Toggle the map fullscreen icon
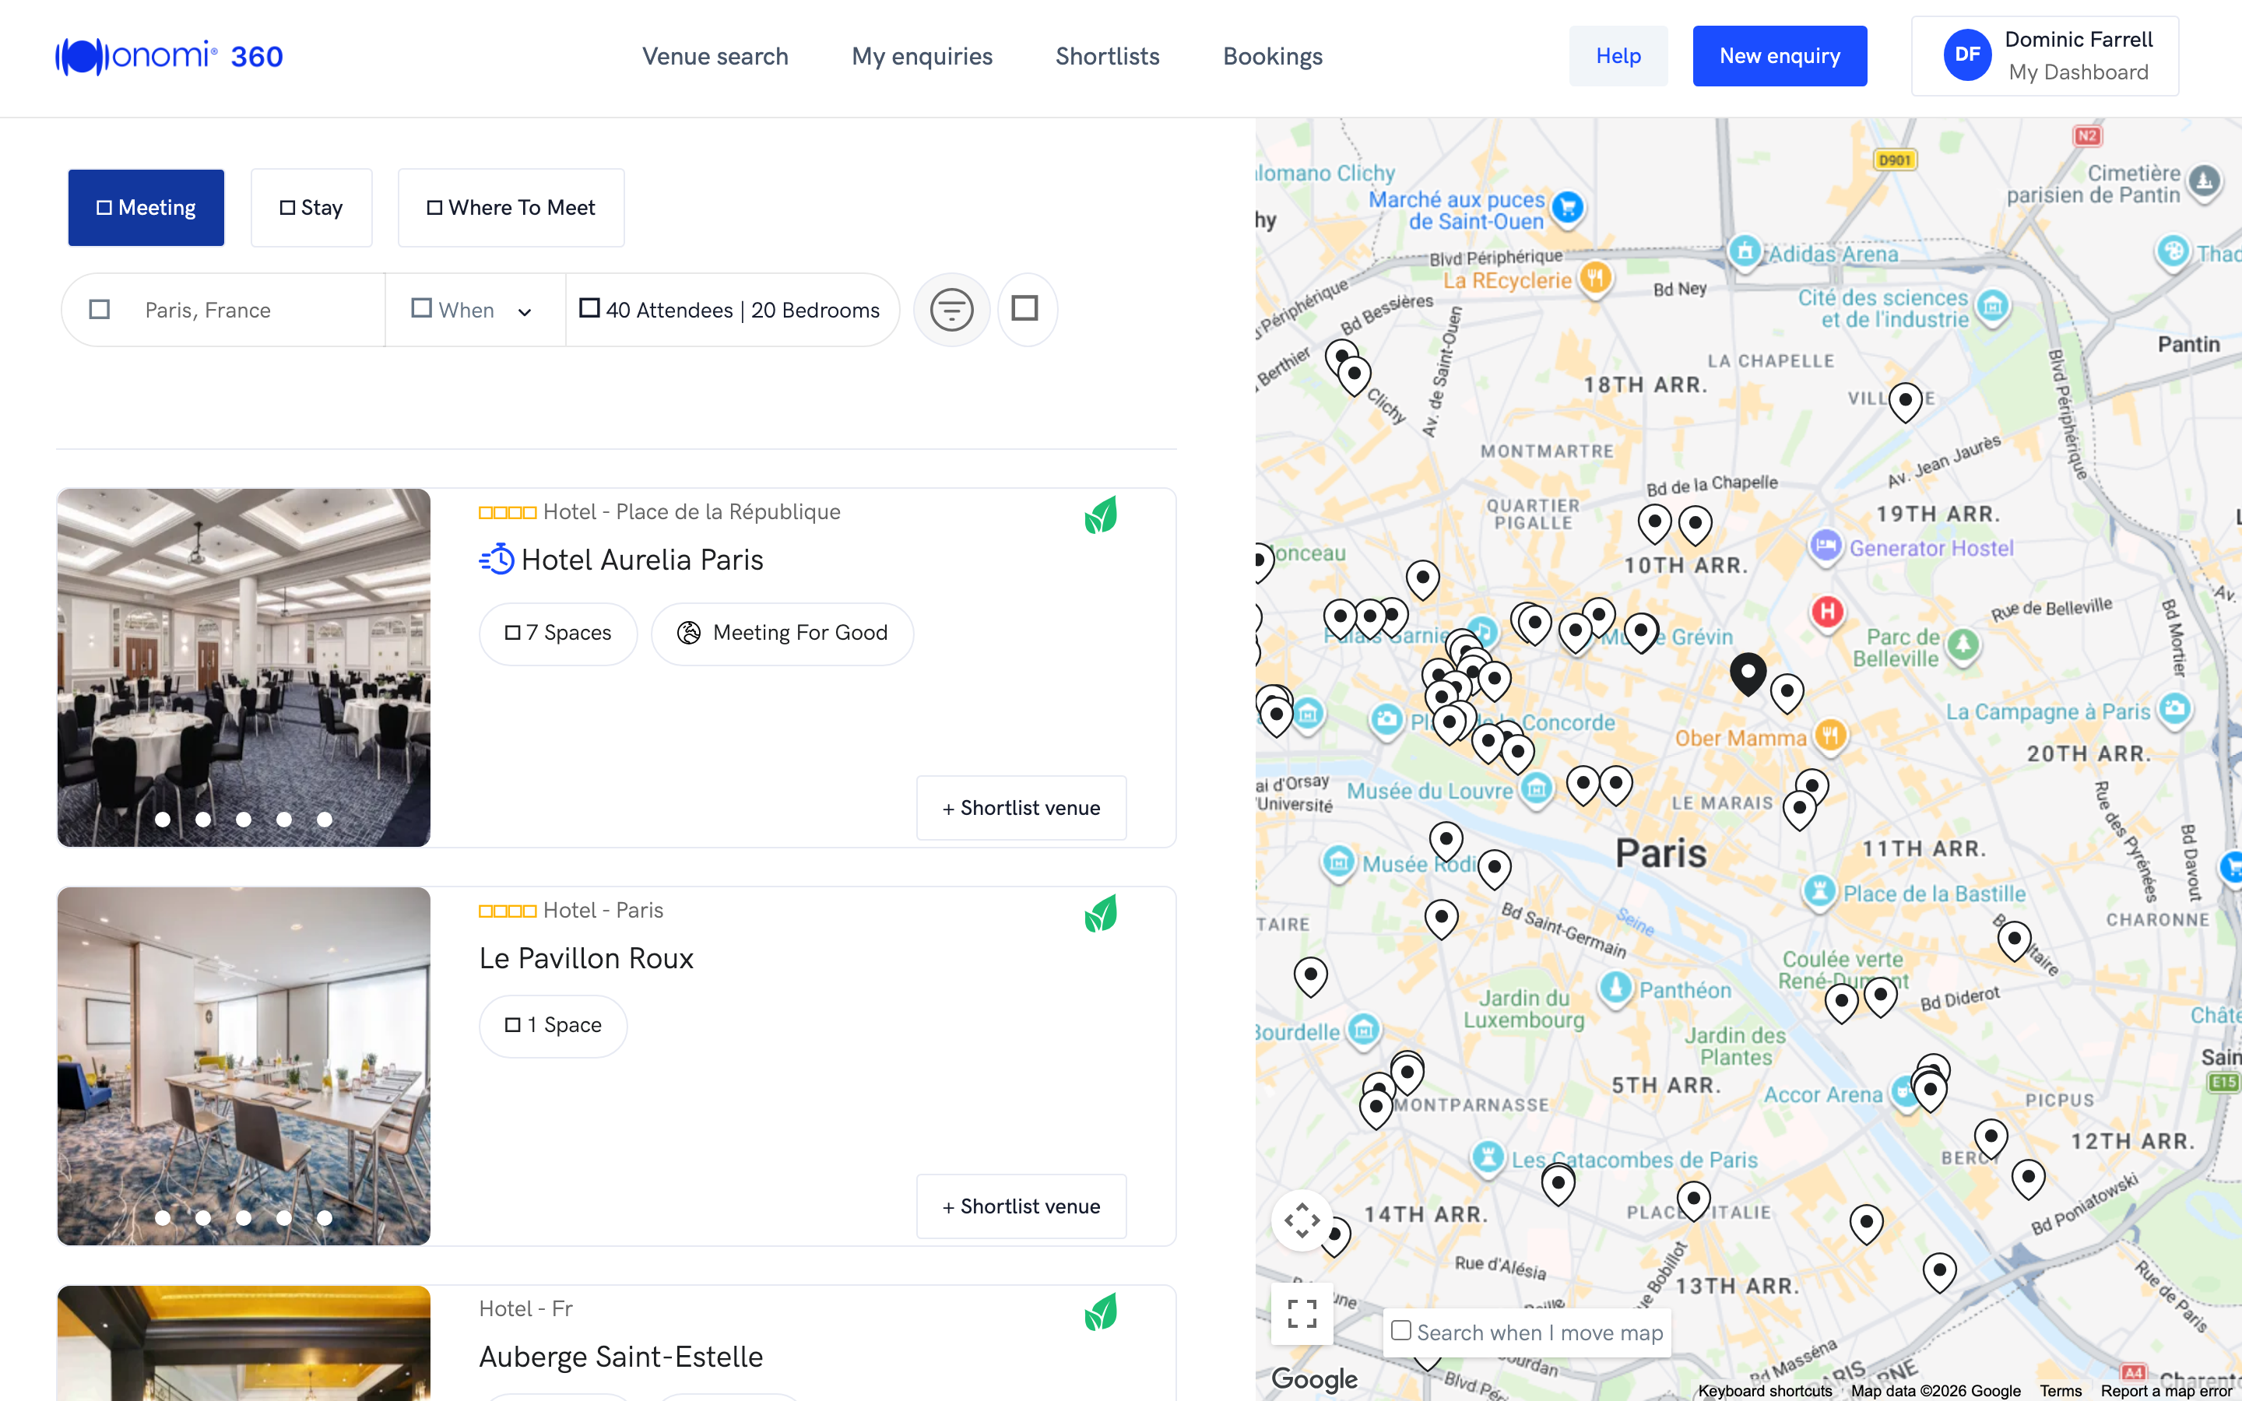The image size is (2242, 1401). click(x=1302, y=1313)
